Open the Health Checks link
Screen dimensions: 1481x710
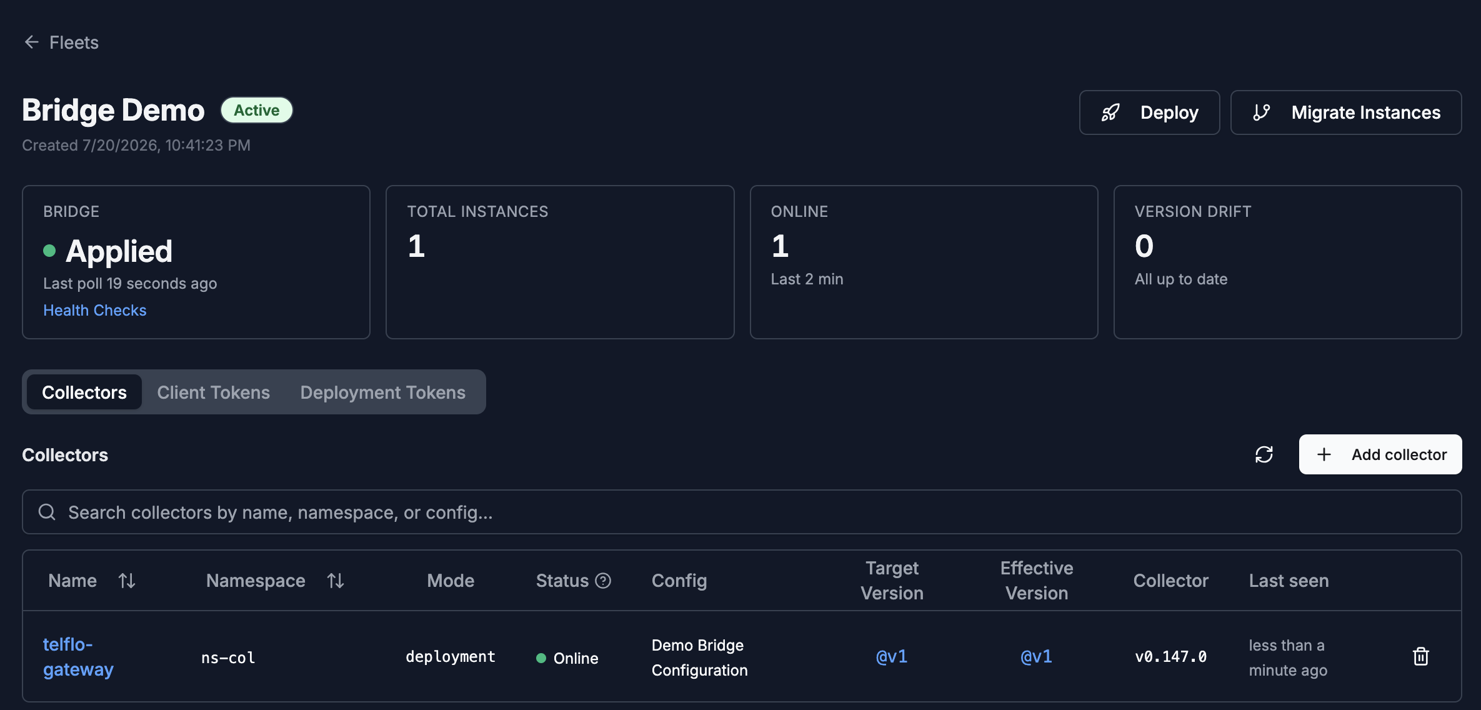94,310
